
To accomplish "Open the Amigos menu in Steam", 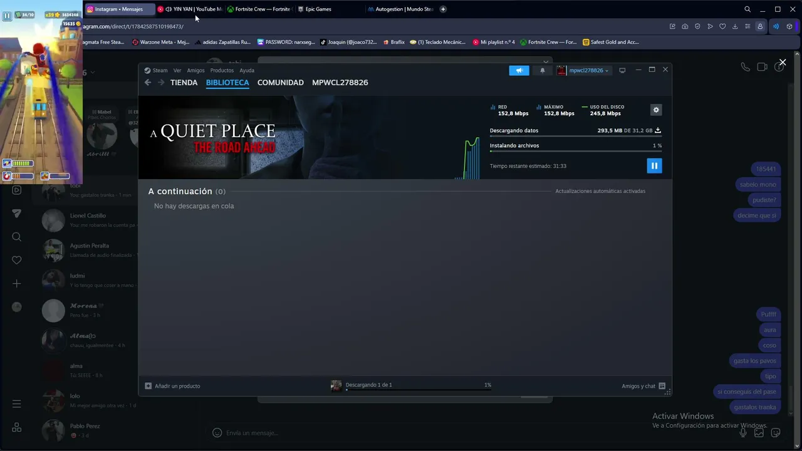I will tap(195, 71).
